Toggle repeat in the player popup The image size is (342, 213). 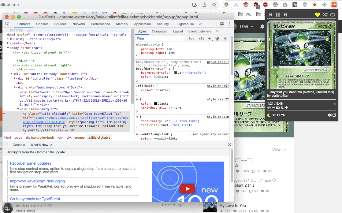click(x=333, y=15)
